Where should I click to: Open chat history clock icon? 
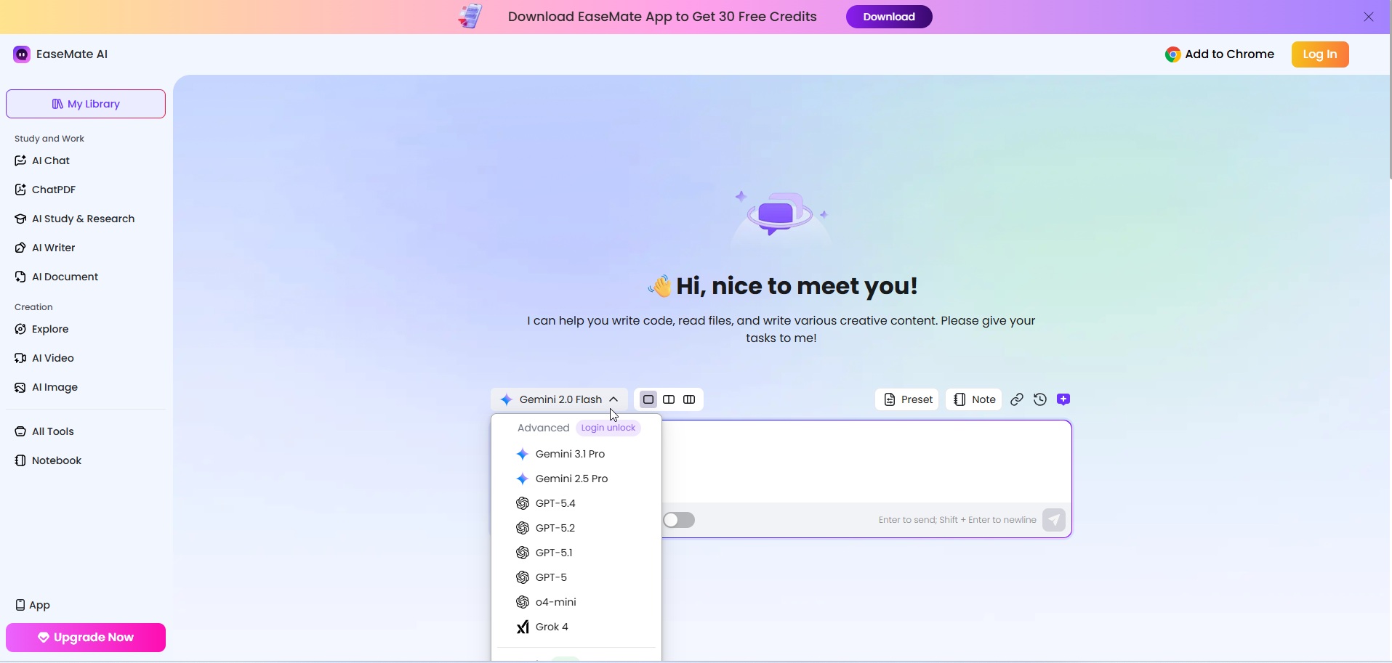pos(1040,399)
